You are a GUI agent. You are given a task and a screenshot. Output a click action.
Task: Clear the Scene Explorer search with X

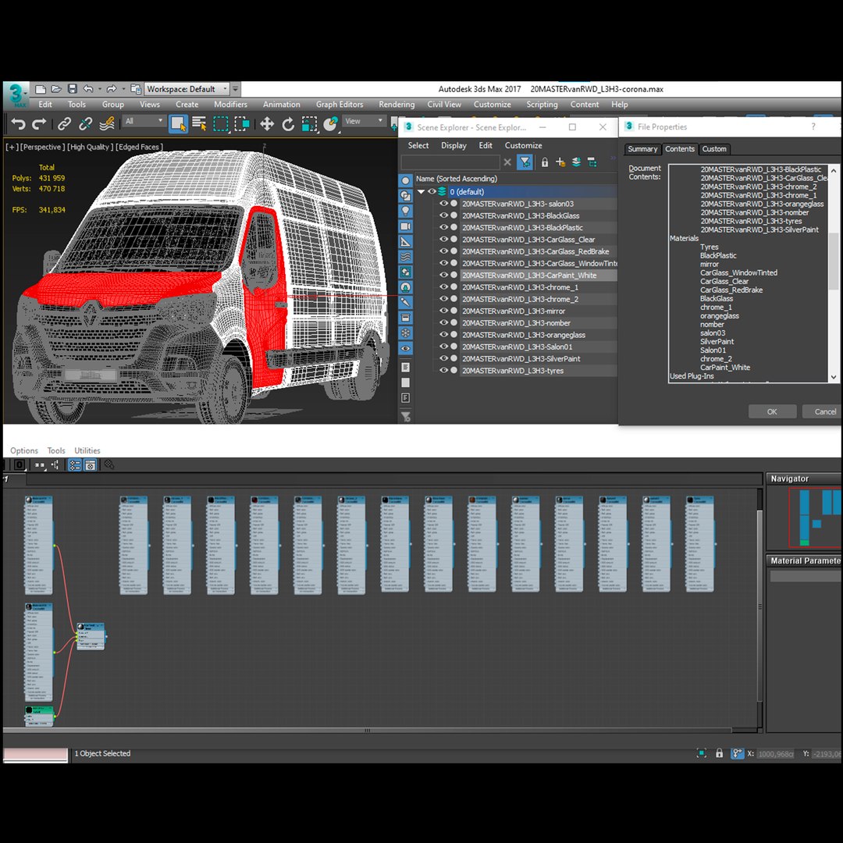coord(507,162)
